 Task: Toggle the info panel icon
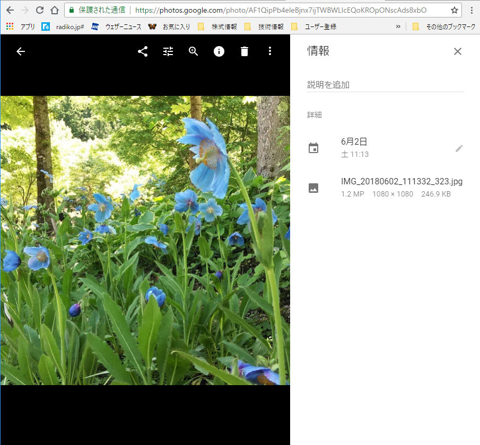pos(219,51)
